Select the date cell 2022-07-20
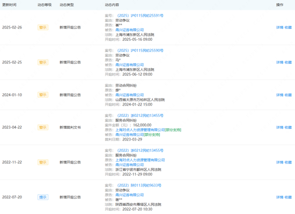This screenshot has height=214, width=295. coord(12,197)
